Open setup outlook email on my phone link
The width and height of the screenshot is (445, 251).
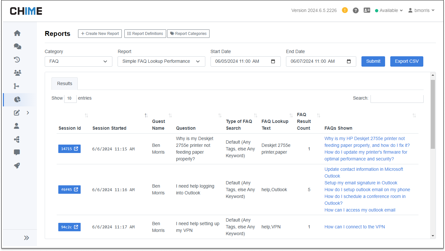(367, 190)
